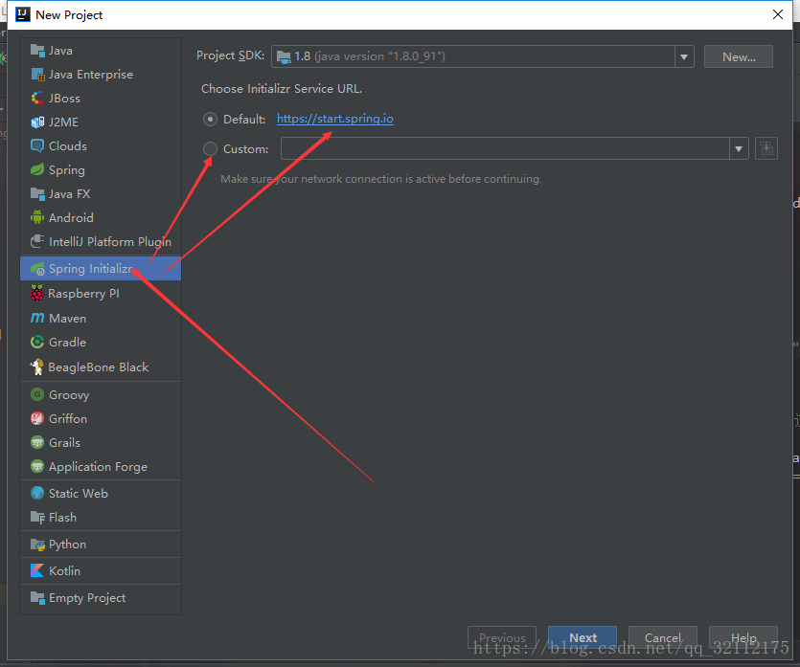The height and width of the screenshot is (667, 800).
Task: Expand the Custom URL dropdown arrow
Action: 739,148
